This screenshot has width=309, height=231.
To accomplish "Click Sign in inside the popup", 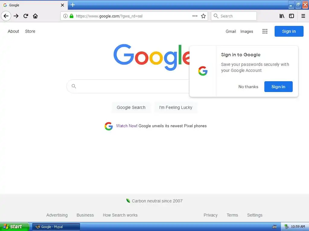I will [278, 87].
